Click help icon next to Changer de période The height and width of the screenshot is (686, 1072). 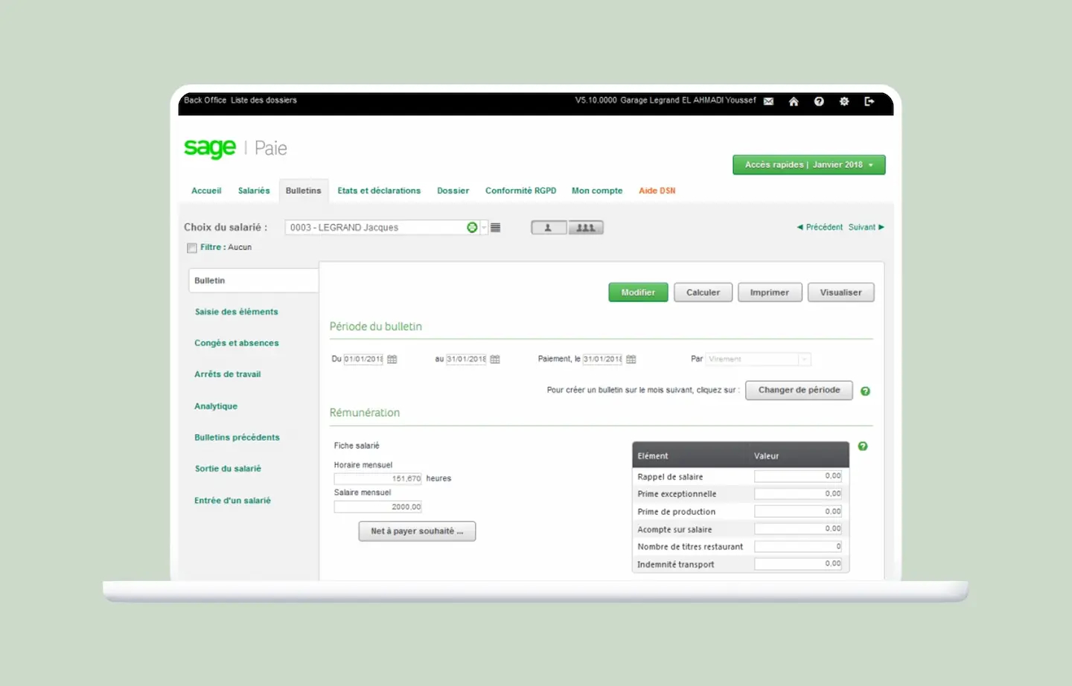click(x=865, y=391)
